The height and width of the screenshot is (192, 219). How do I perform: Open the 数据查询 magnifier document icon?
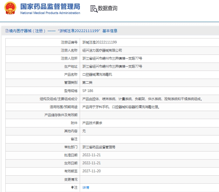click(94, 9)
